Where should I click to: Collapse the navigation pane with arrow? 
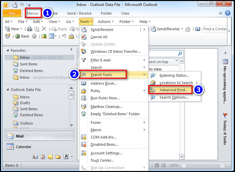coord(71,49)
